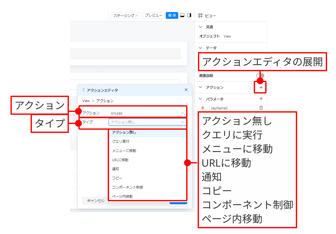Image resolution: width=336 pixels, height=234 pixels.
Task: Close the アクションエディタ dialog
Action: pos(186,90)
